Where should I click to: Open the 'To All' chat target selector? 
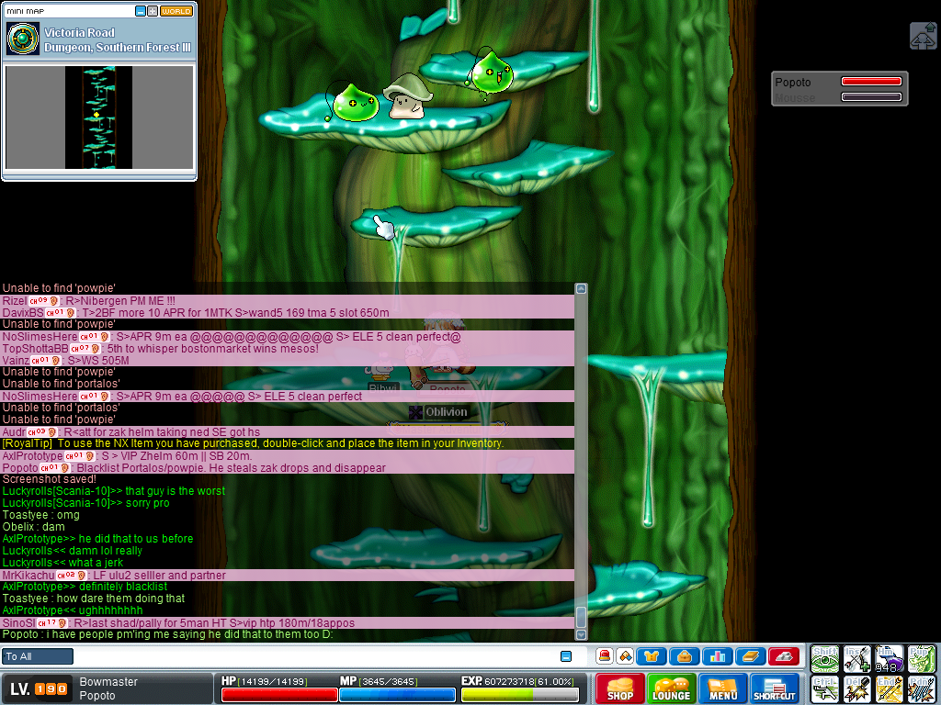(38, 656)
